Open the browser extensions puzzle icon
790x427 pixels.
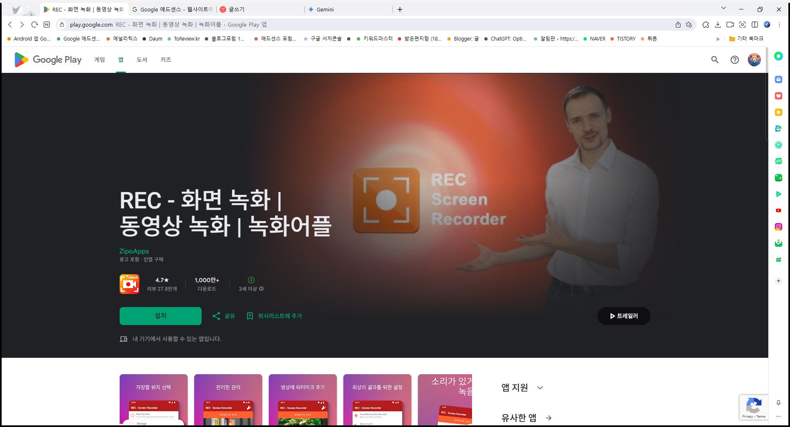coord(706,25)
